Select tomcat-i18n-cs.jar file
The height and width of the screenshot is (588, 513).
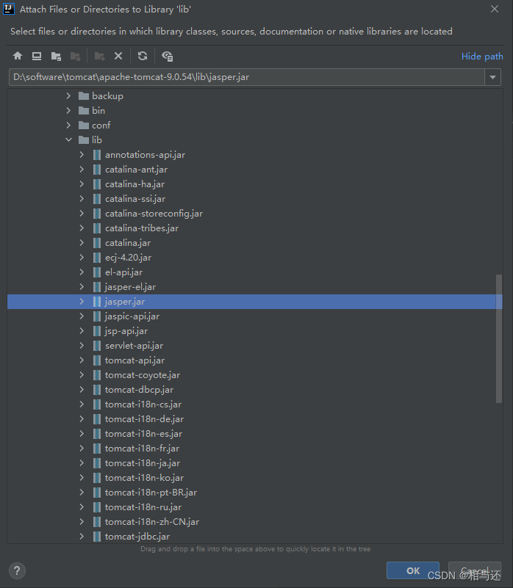coord(143,404)
